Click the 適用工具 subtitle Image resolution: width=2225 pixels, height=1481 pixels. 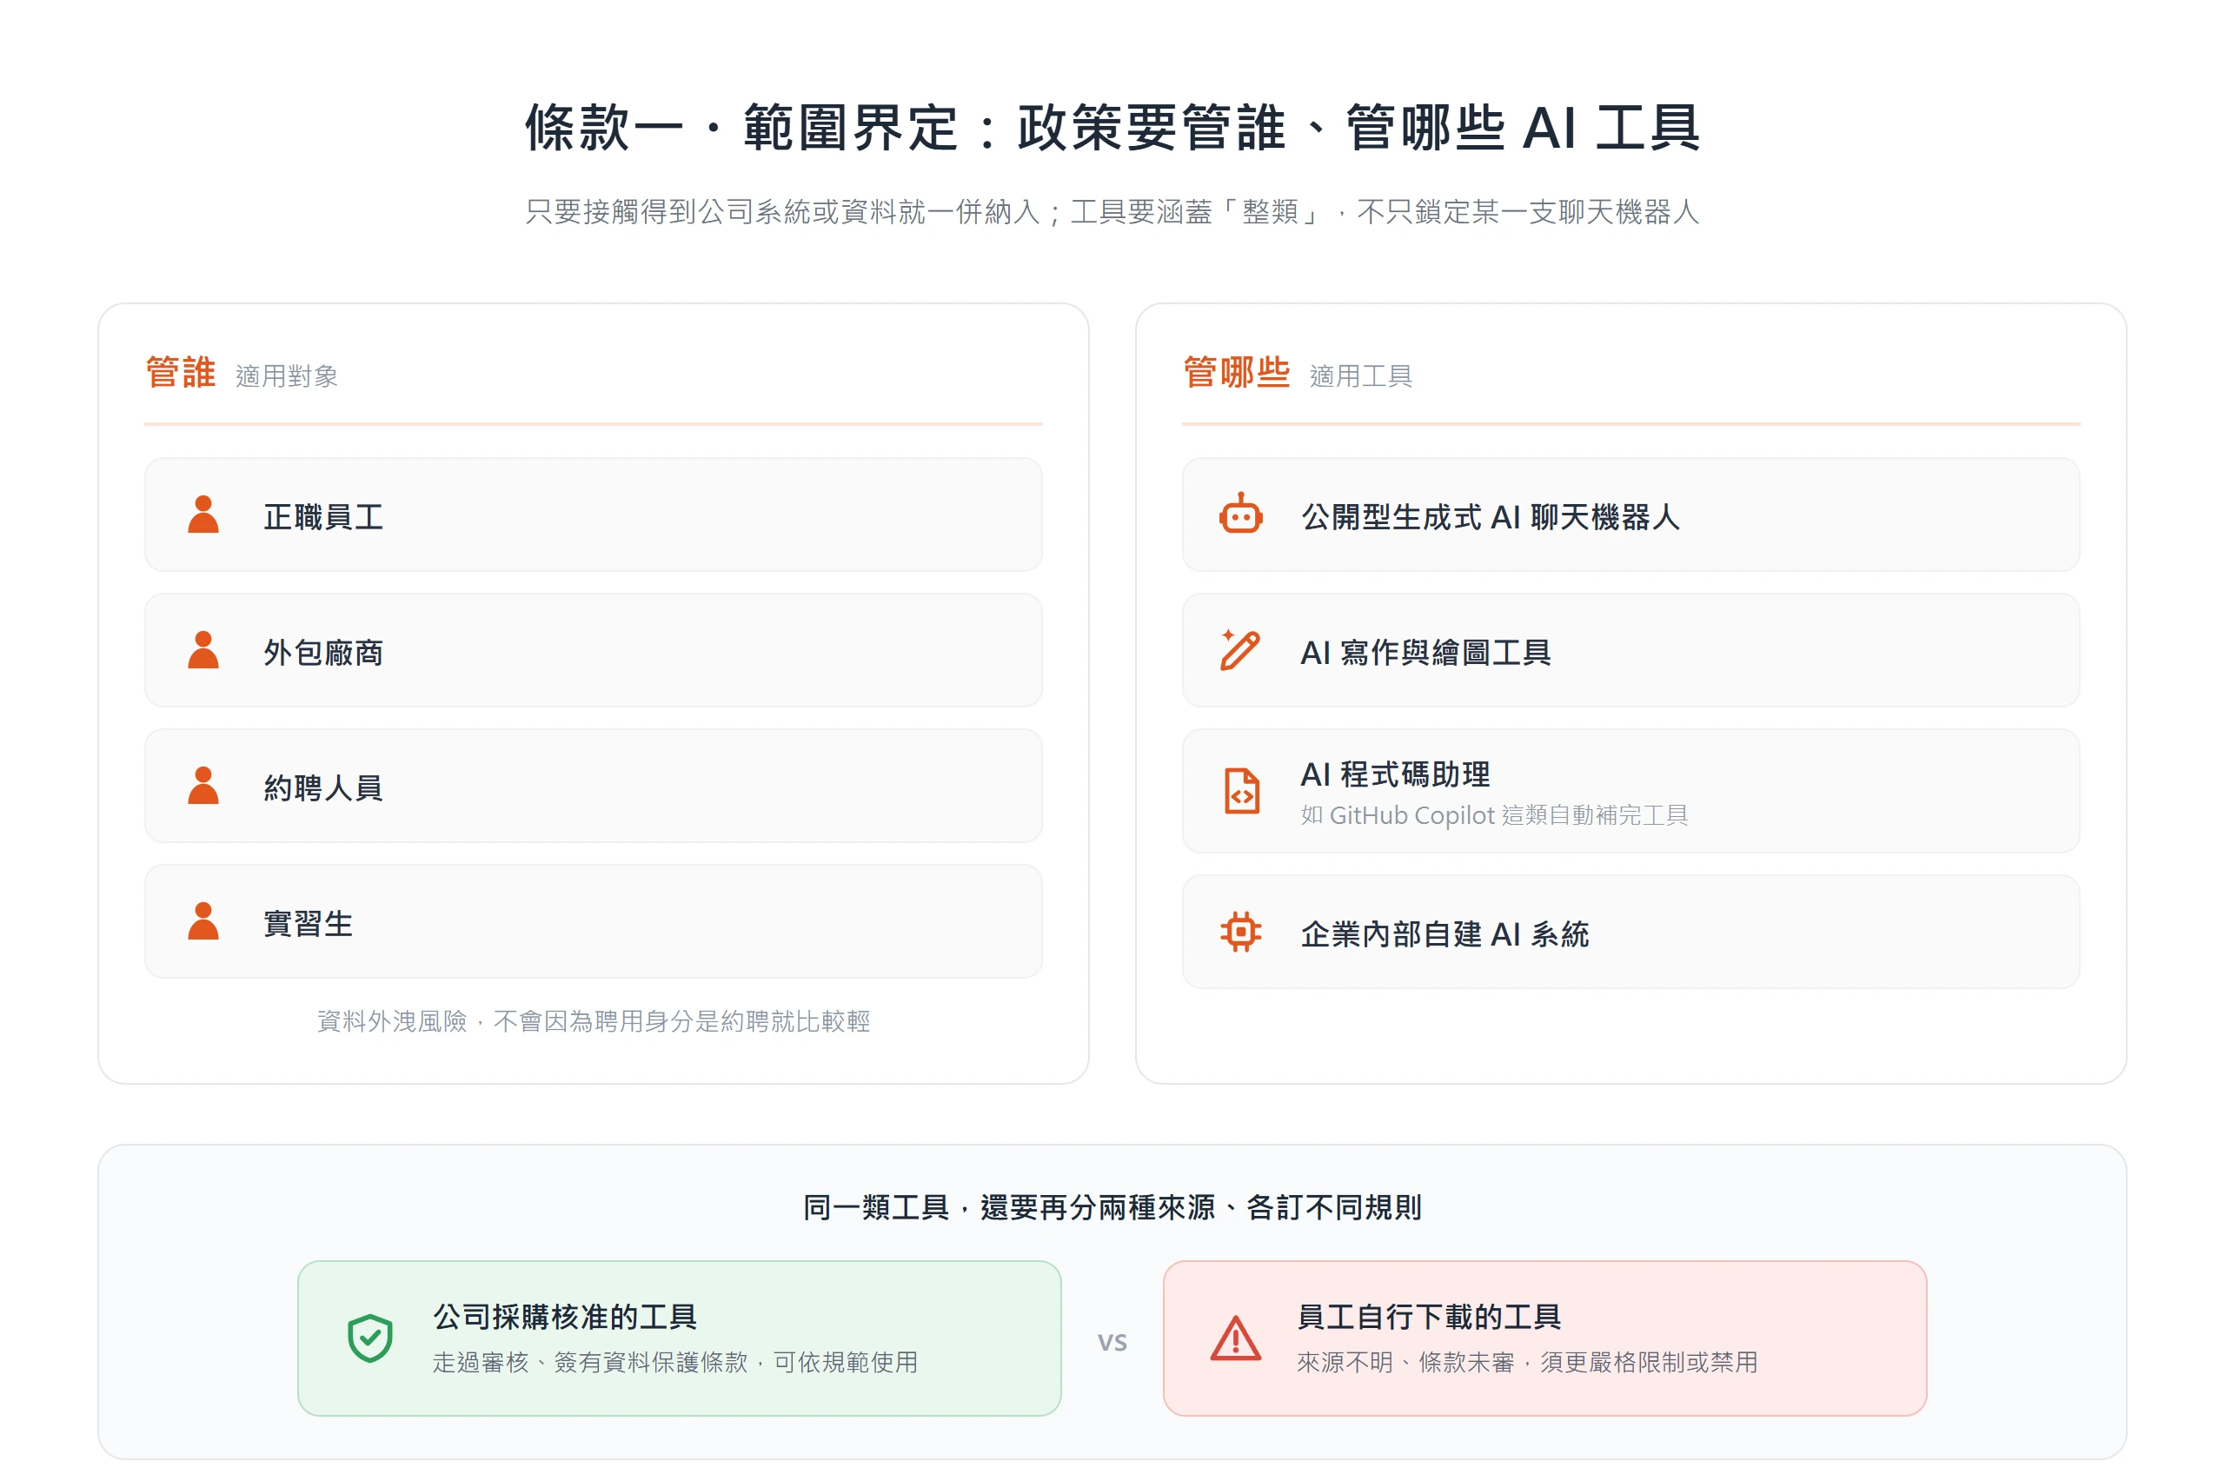1361,376
